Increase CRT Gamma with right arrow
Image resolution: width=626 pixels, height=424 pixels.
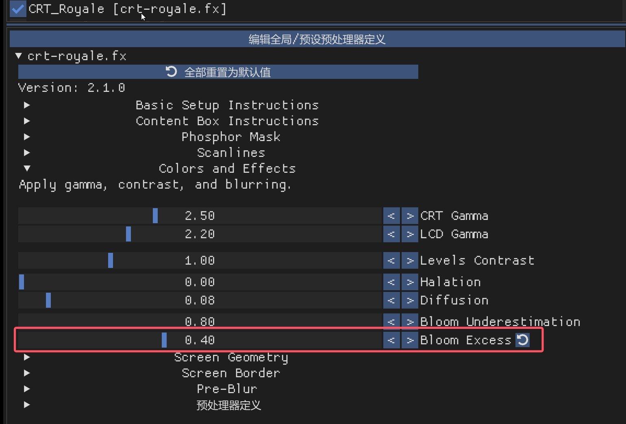click(410, 215)
